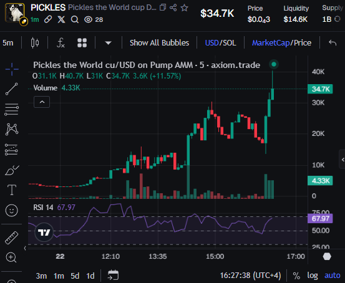Click Show All Bubbles
This screenshot has width=345, height=283.
(x=159, y=42)
